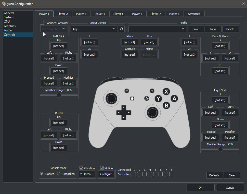Switch to the Player 5 tab
247x194 pixels.
pos(119,14)
